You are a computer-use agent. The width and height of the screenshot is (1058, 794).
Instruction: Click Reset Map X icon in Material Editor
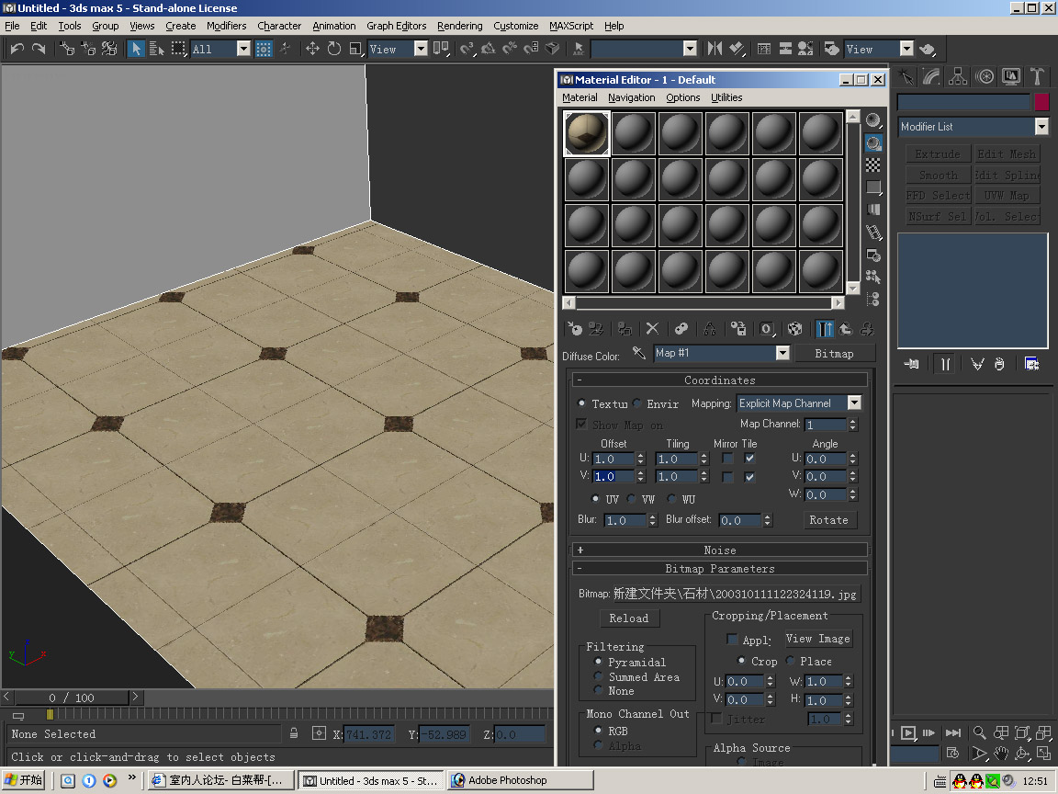[x=652, y=329]
